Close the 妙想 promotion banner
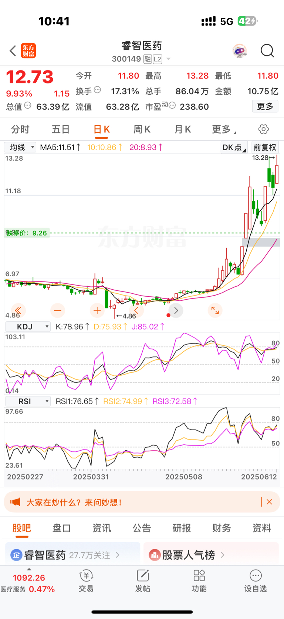This screenshot has width=284, height=619. [269, 502]
